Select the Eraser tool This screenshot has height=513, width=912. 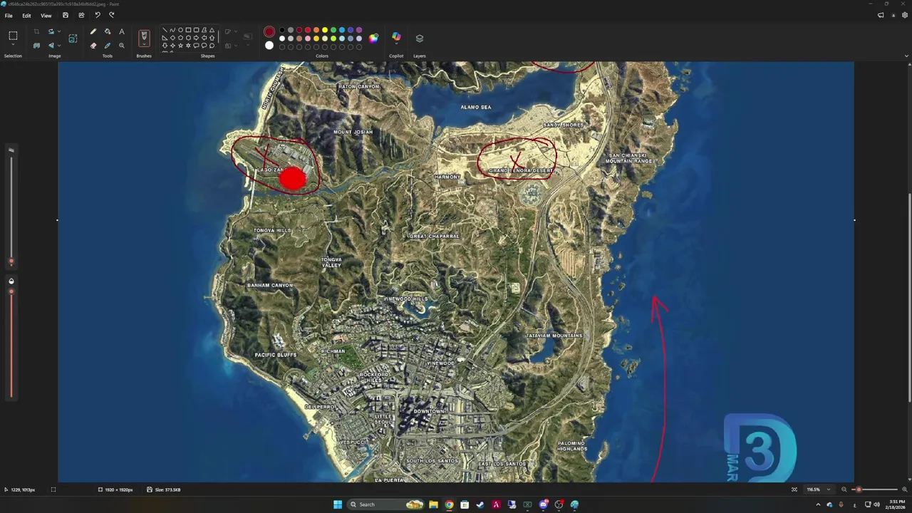tap(93, 46)
